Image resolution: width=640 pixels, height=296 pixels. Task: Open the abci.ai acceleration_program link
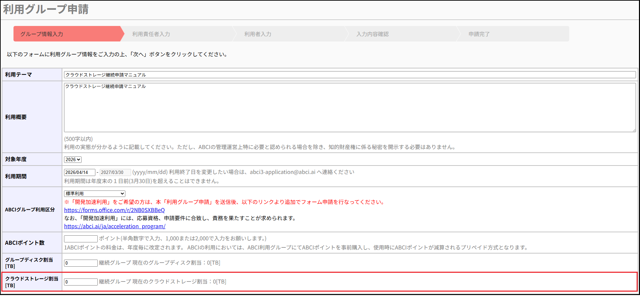pyautogui.click(x=115, y=227)
